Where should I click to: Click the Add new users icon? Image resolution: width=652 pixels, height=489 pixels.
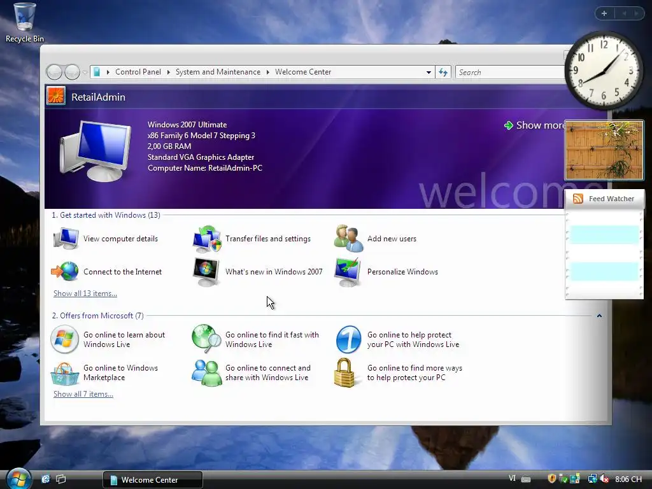349,239
